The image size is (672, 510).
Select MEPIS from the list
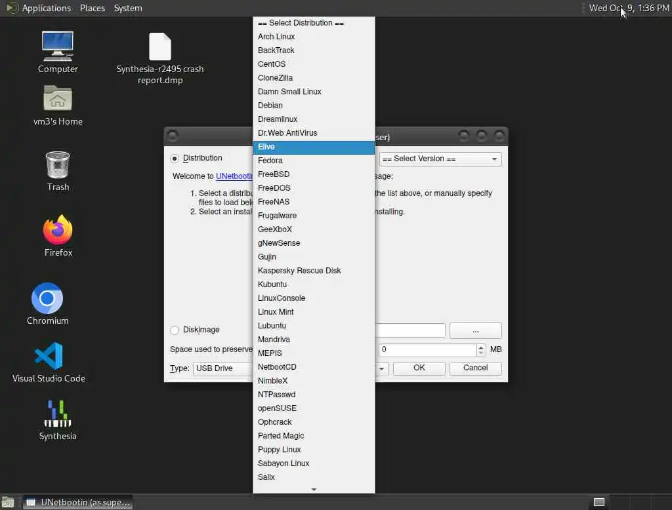click(314, 353)
